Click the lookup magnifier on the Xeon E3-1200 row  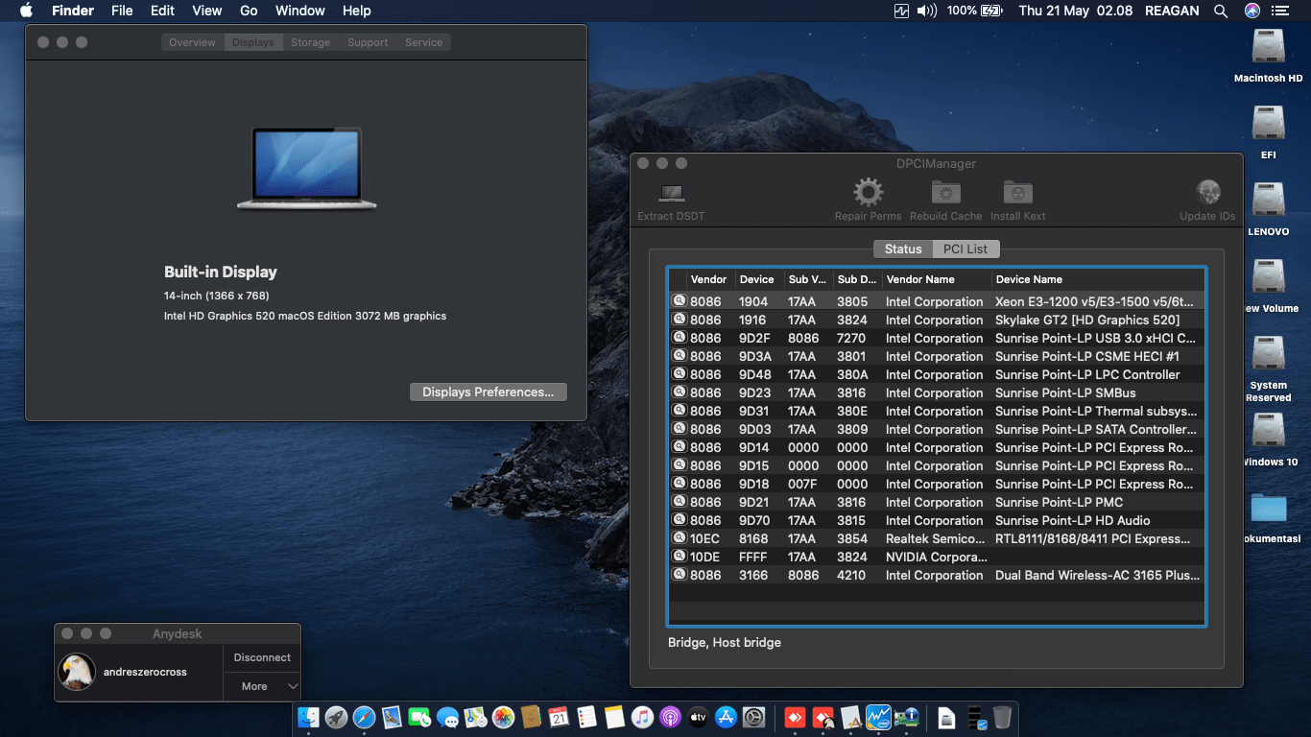coord(679,301)
